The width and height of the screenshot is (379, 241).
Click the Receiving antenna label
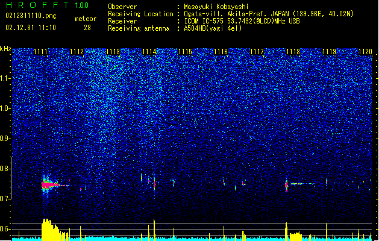[x=139, y=28]
